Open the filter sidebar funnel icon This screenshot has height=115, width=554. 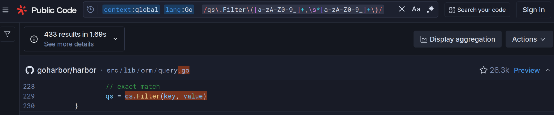[x=7, y=34]
